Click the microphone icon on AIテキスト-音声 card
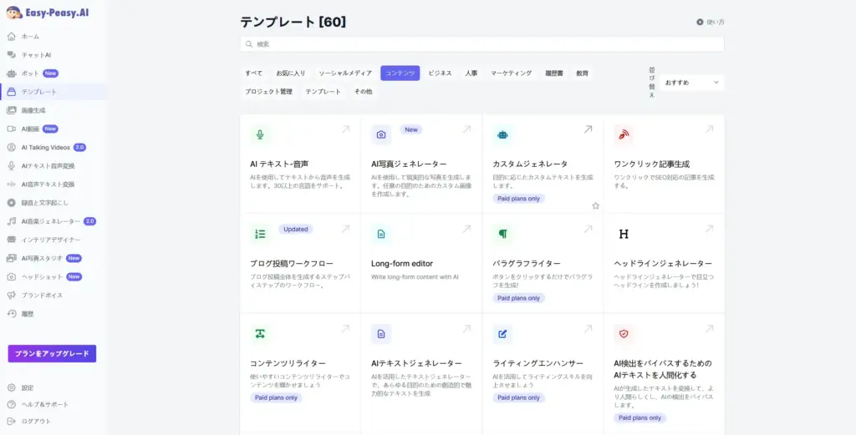 260,134
